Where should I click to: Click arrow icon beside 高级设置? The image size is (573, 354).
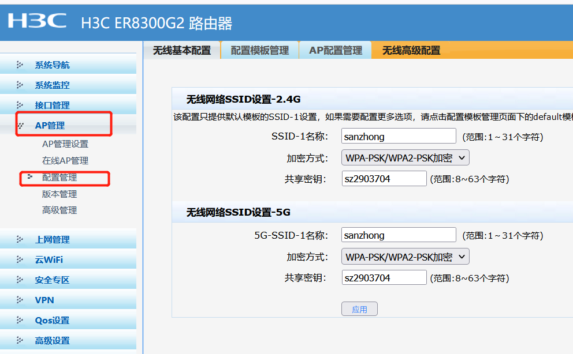pyautogui.click(x=20, y=341)
